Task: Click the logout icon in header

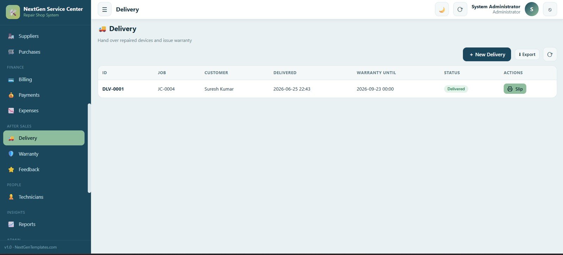Action: pyautogui.click(x=550, y=9)
